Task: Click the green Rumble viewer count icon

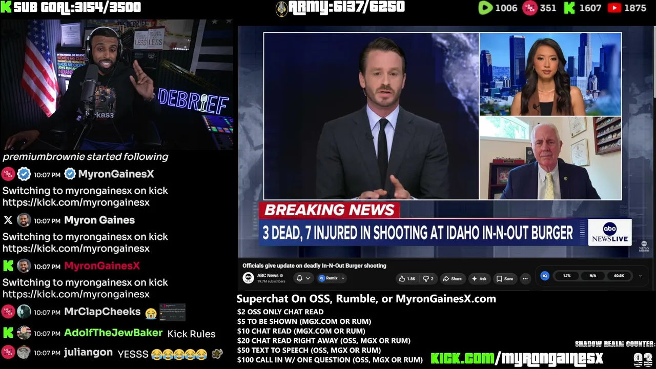Action: (x=485, y=8)
